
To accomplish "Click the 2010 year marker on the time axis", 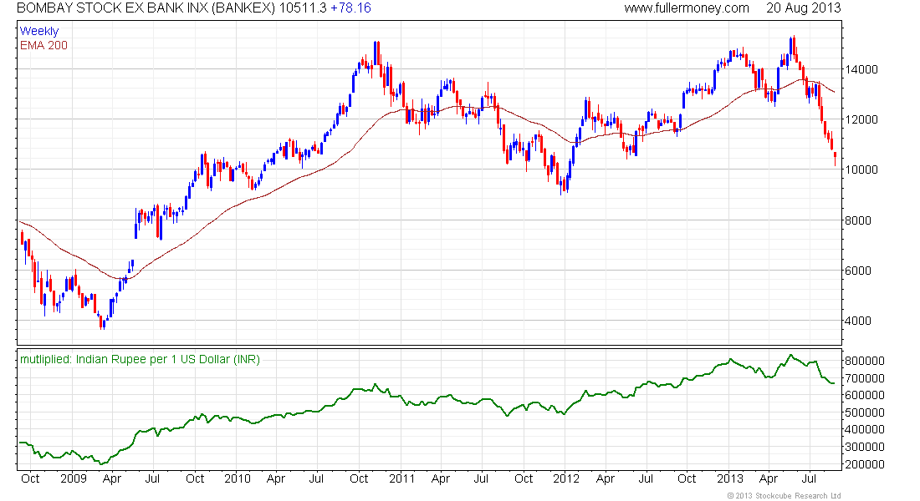I will click(x=238, y=478).
